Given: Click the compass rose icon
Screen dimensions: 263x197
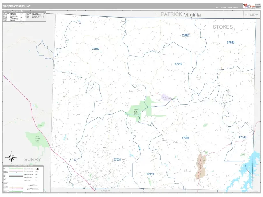Looking at the screenshot, I should (x=11, y=157).
